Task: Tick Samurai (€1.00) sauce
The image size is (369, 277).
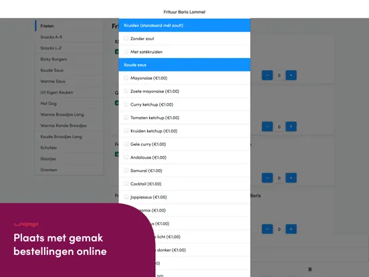Action: [x=126, y=171]
